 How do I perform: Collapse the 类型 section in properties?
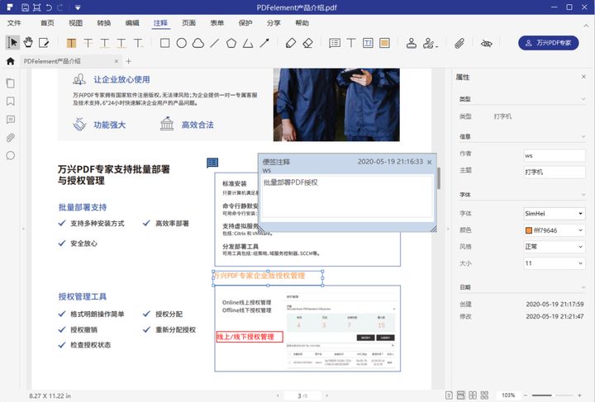pos(583,99)
